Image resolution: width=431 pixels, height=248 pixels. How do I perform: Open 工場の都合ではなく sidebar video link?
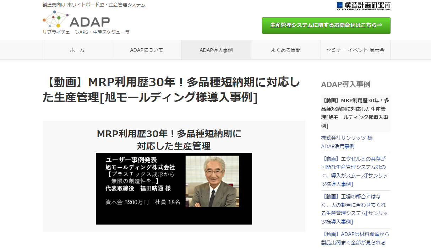coord(355,209)
